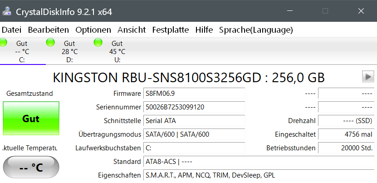The image size is (377, 183).
Task: Open the Ansicht menu
Action: [x=132, y=30]
